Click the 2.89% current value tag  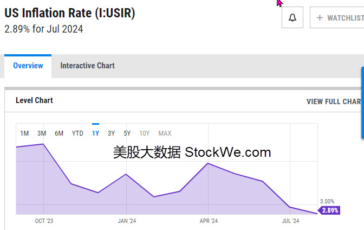[x=329, y=210]
